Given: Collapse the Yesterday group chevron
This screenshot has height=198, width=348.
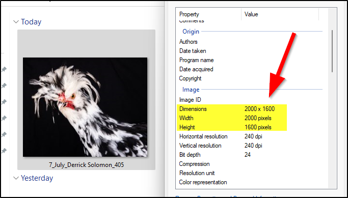Looking at the screenshot, I should [x=16, y=178].
